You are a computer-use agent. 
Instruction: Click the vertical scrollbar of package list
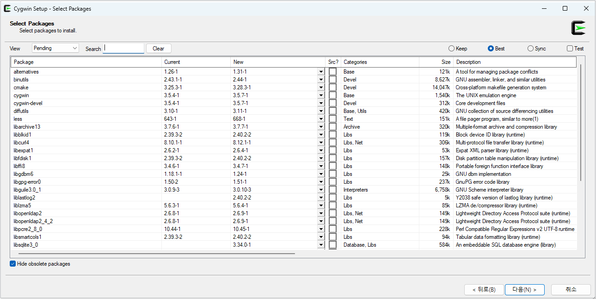(581, 123)
